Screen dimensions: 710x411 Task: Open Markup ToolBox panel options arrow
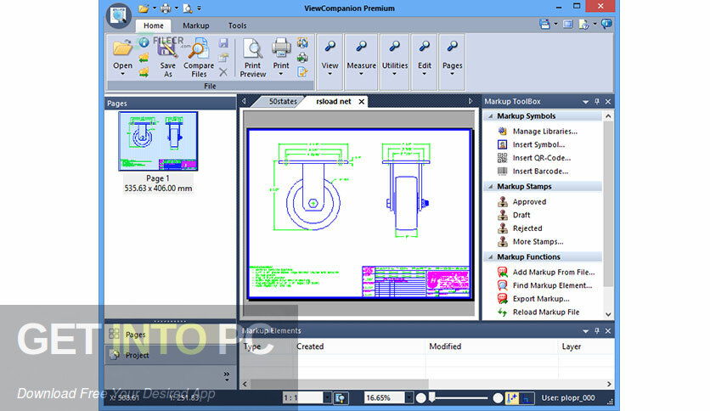pos(585,102)
